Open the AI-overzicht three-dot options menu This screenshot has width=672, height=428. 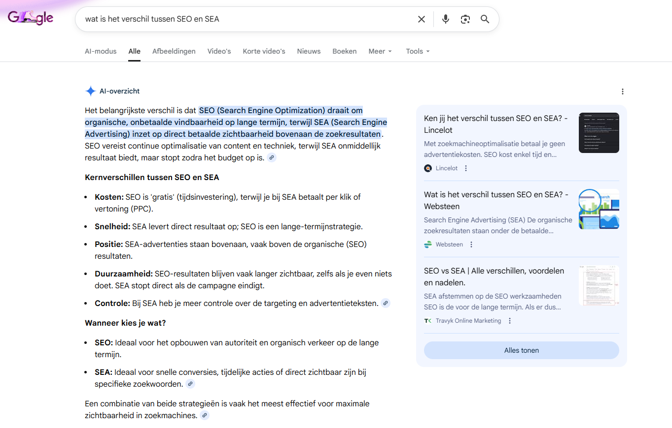(623, 92)
